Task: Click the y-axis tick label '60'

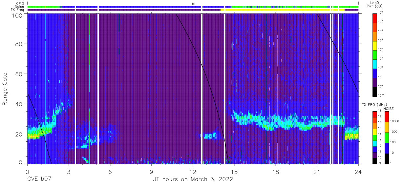Action: (x=19, y=74)
